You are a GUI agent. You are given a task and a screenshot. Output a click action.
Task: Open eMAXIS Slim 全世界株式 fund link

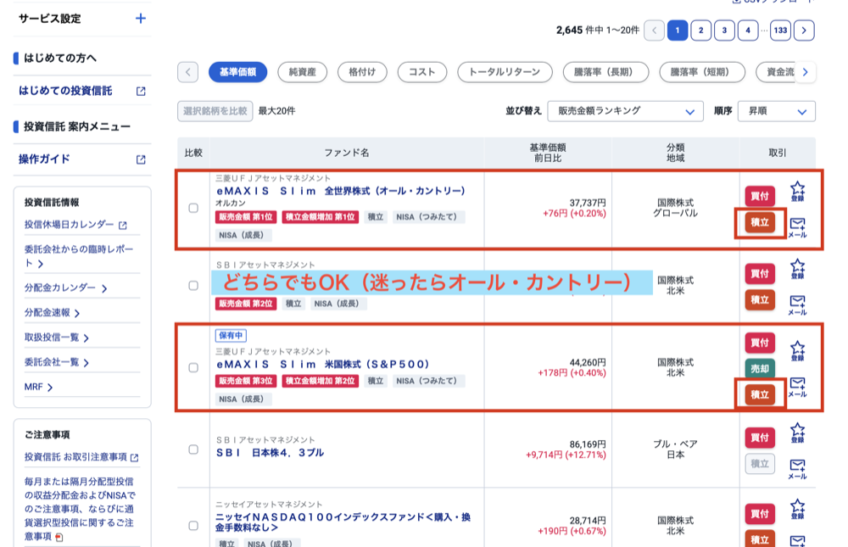[x=341, y=191]
